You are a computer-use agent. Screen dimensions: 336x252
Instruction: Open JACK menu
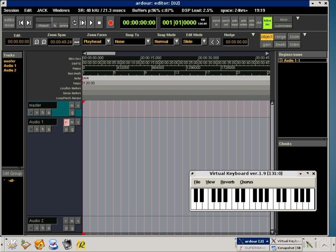(x=42, y=10)
